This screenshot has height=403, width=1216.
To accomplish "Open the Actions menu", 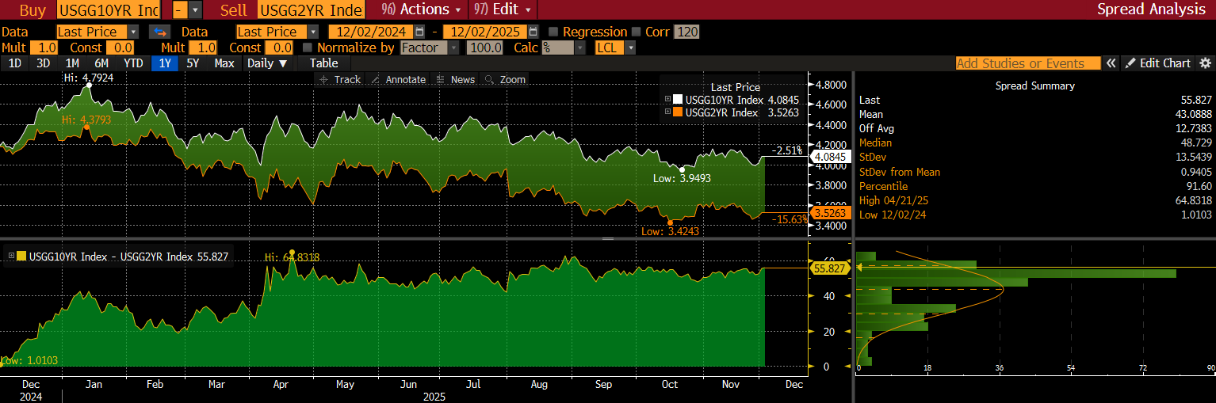I will (x=422, y=10).
